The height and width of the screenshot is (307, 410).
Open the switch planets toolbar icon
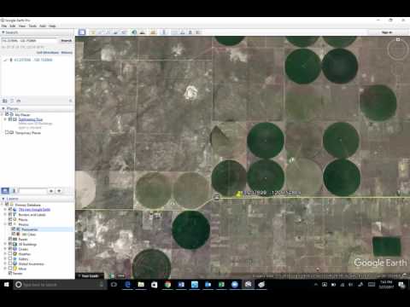pyautogui.click(x=153, y=32)
